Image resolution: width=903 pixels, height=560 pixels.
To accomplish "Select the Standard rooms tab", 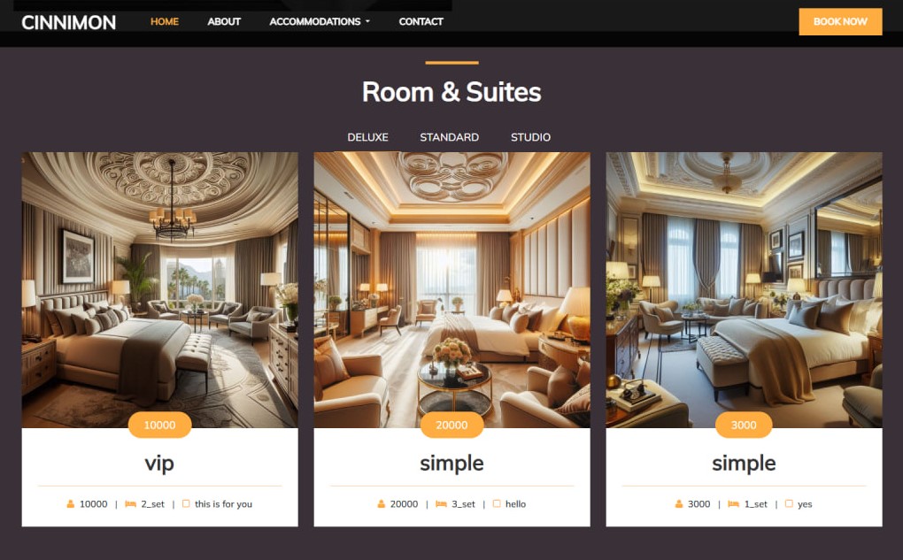I will (x=449, y=137).
